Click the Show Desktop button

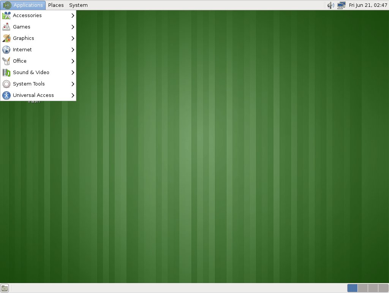[5, 288]
